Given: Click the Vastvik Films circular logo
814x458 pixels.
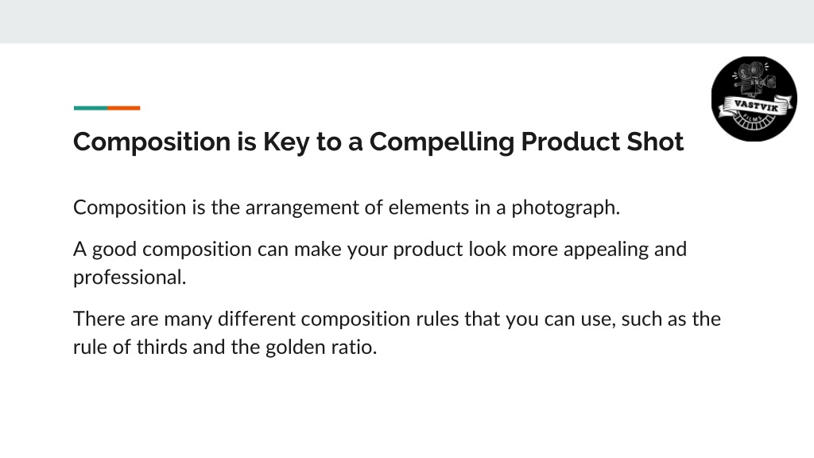Looking at the screenshot, I should tap(754, 99).
